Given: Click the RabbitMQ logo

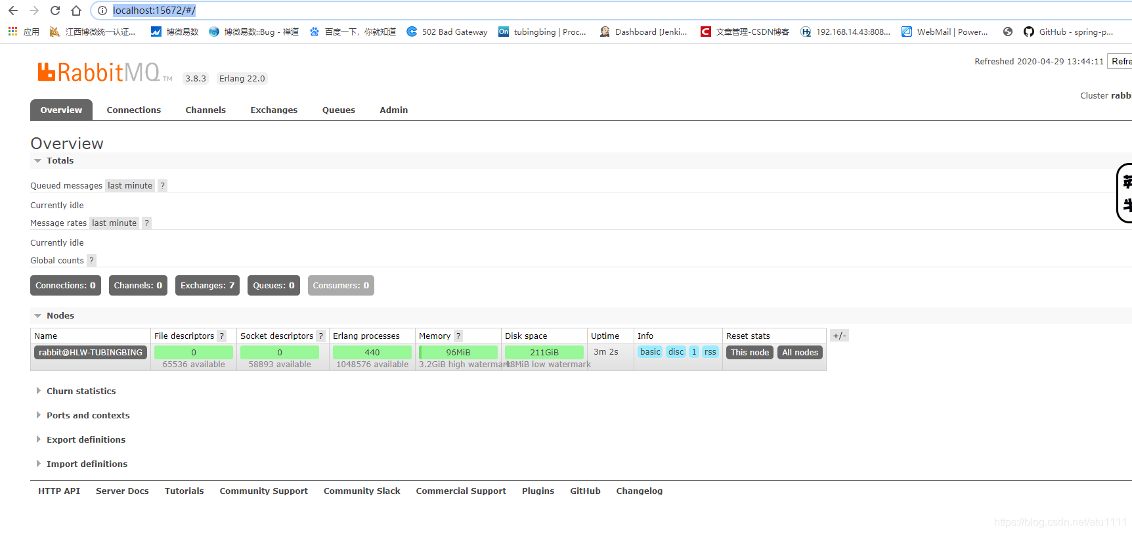Looking at the screenshot, I should click(x=104, y=72).
